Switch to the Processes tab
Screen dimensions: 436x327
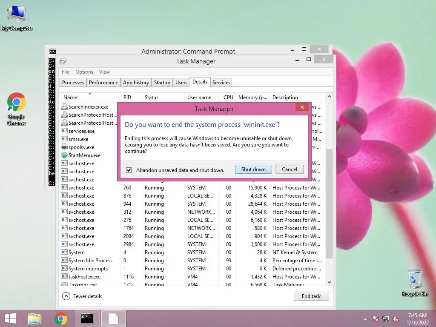pyautogui.click(x=73, y=83)
